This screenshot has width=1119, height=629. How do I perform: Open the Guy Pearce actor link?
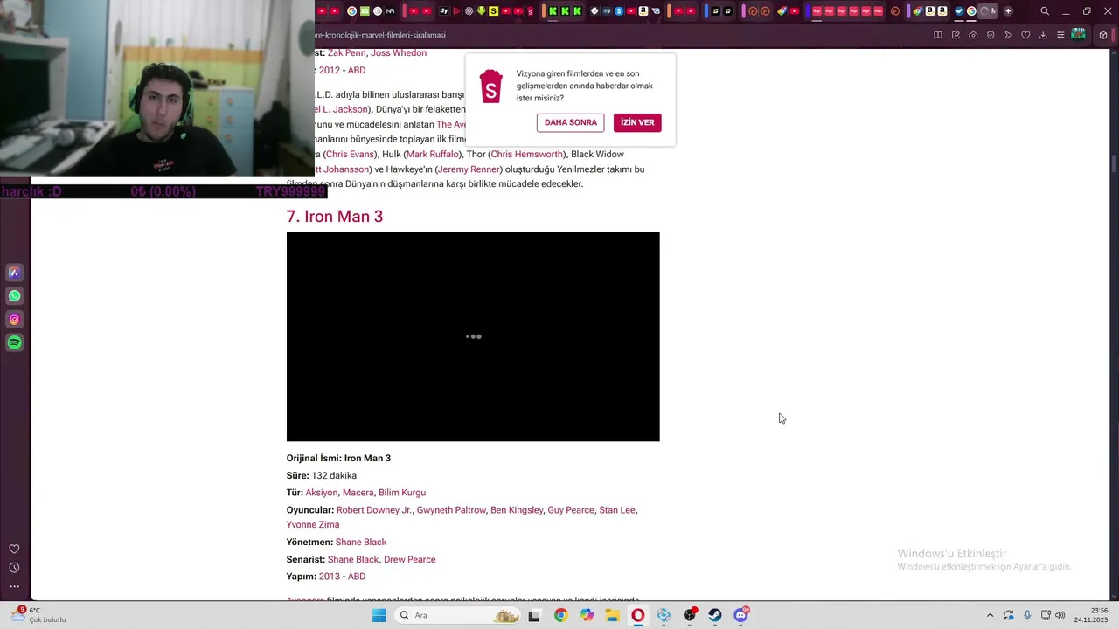571,510
